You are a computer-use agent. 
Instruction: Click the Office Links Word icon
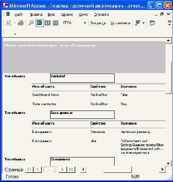click(137, 23)
